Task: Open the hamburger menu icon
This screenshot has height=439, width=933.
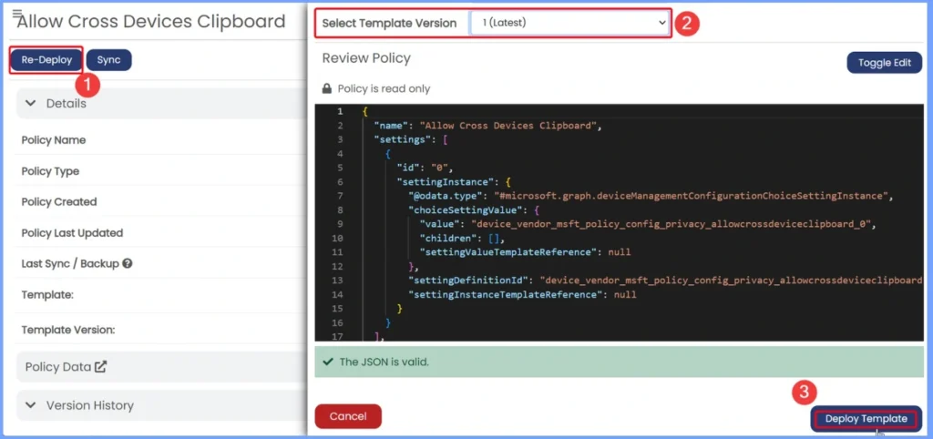Action: click(16, 13)
